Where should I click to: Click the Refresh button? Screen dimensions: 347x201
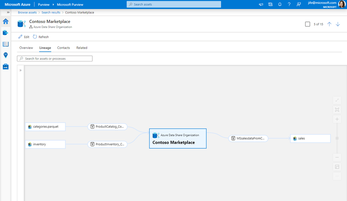41,37
